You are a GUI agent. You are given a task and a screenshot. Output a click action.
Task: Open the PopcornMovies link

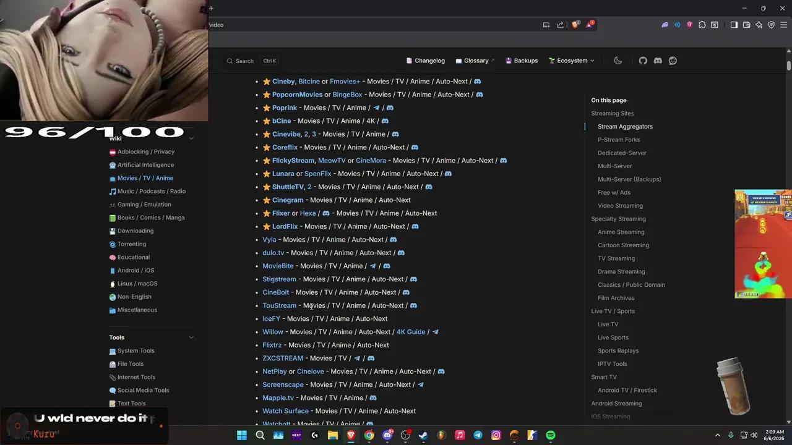coord(297,95)
